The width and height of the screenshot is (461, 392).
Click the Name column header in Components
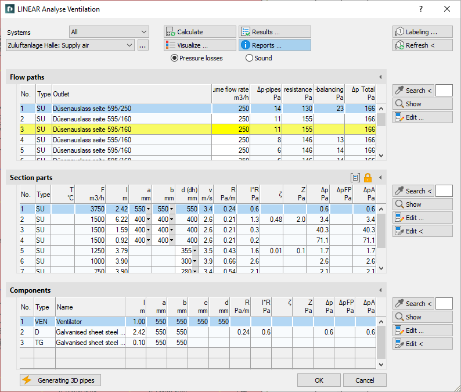[x=90, y=307]
